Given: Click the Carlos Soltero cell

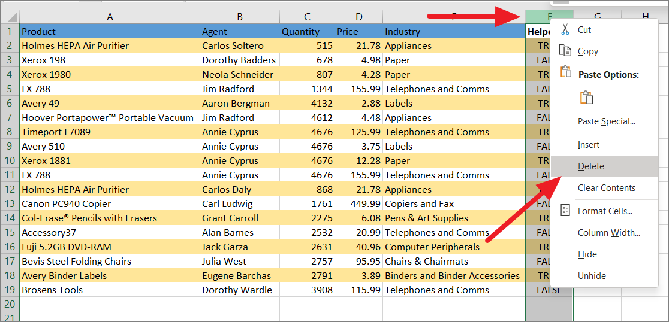Looking at the screenshot, I should pyautogui.click(x=240, y=45).
